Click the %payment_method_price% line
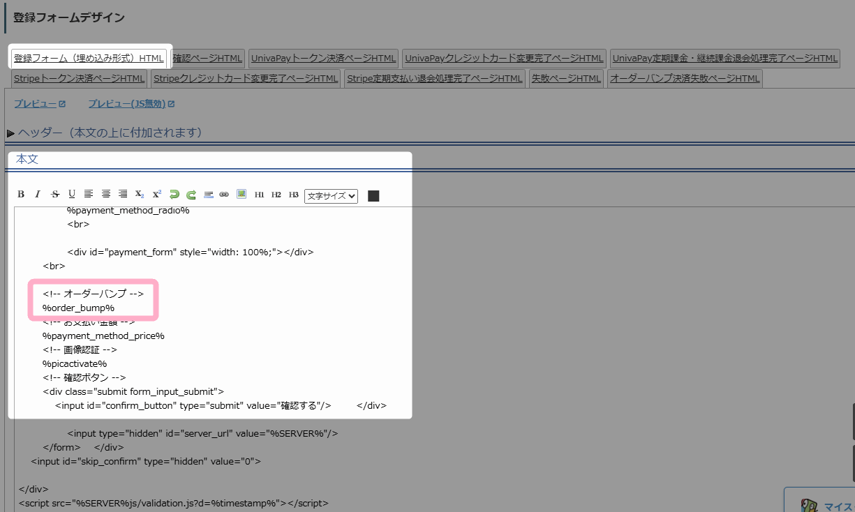 (103, 336)
